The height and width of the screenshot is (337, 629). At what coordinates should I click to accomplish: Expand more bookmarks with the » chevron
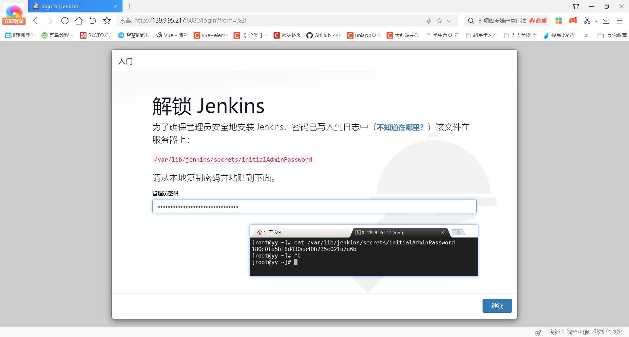(x=586, y=35)
